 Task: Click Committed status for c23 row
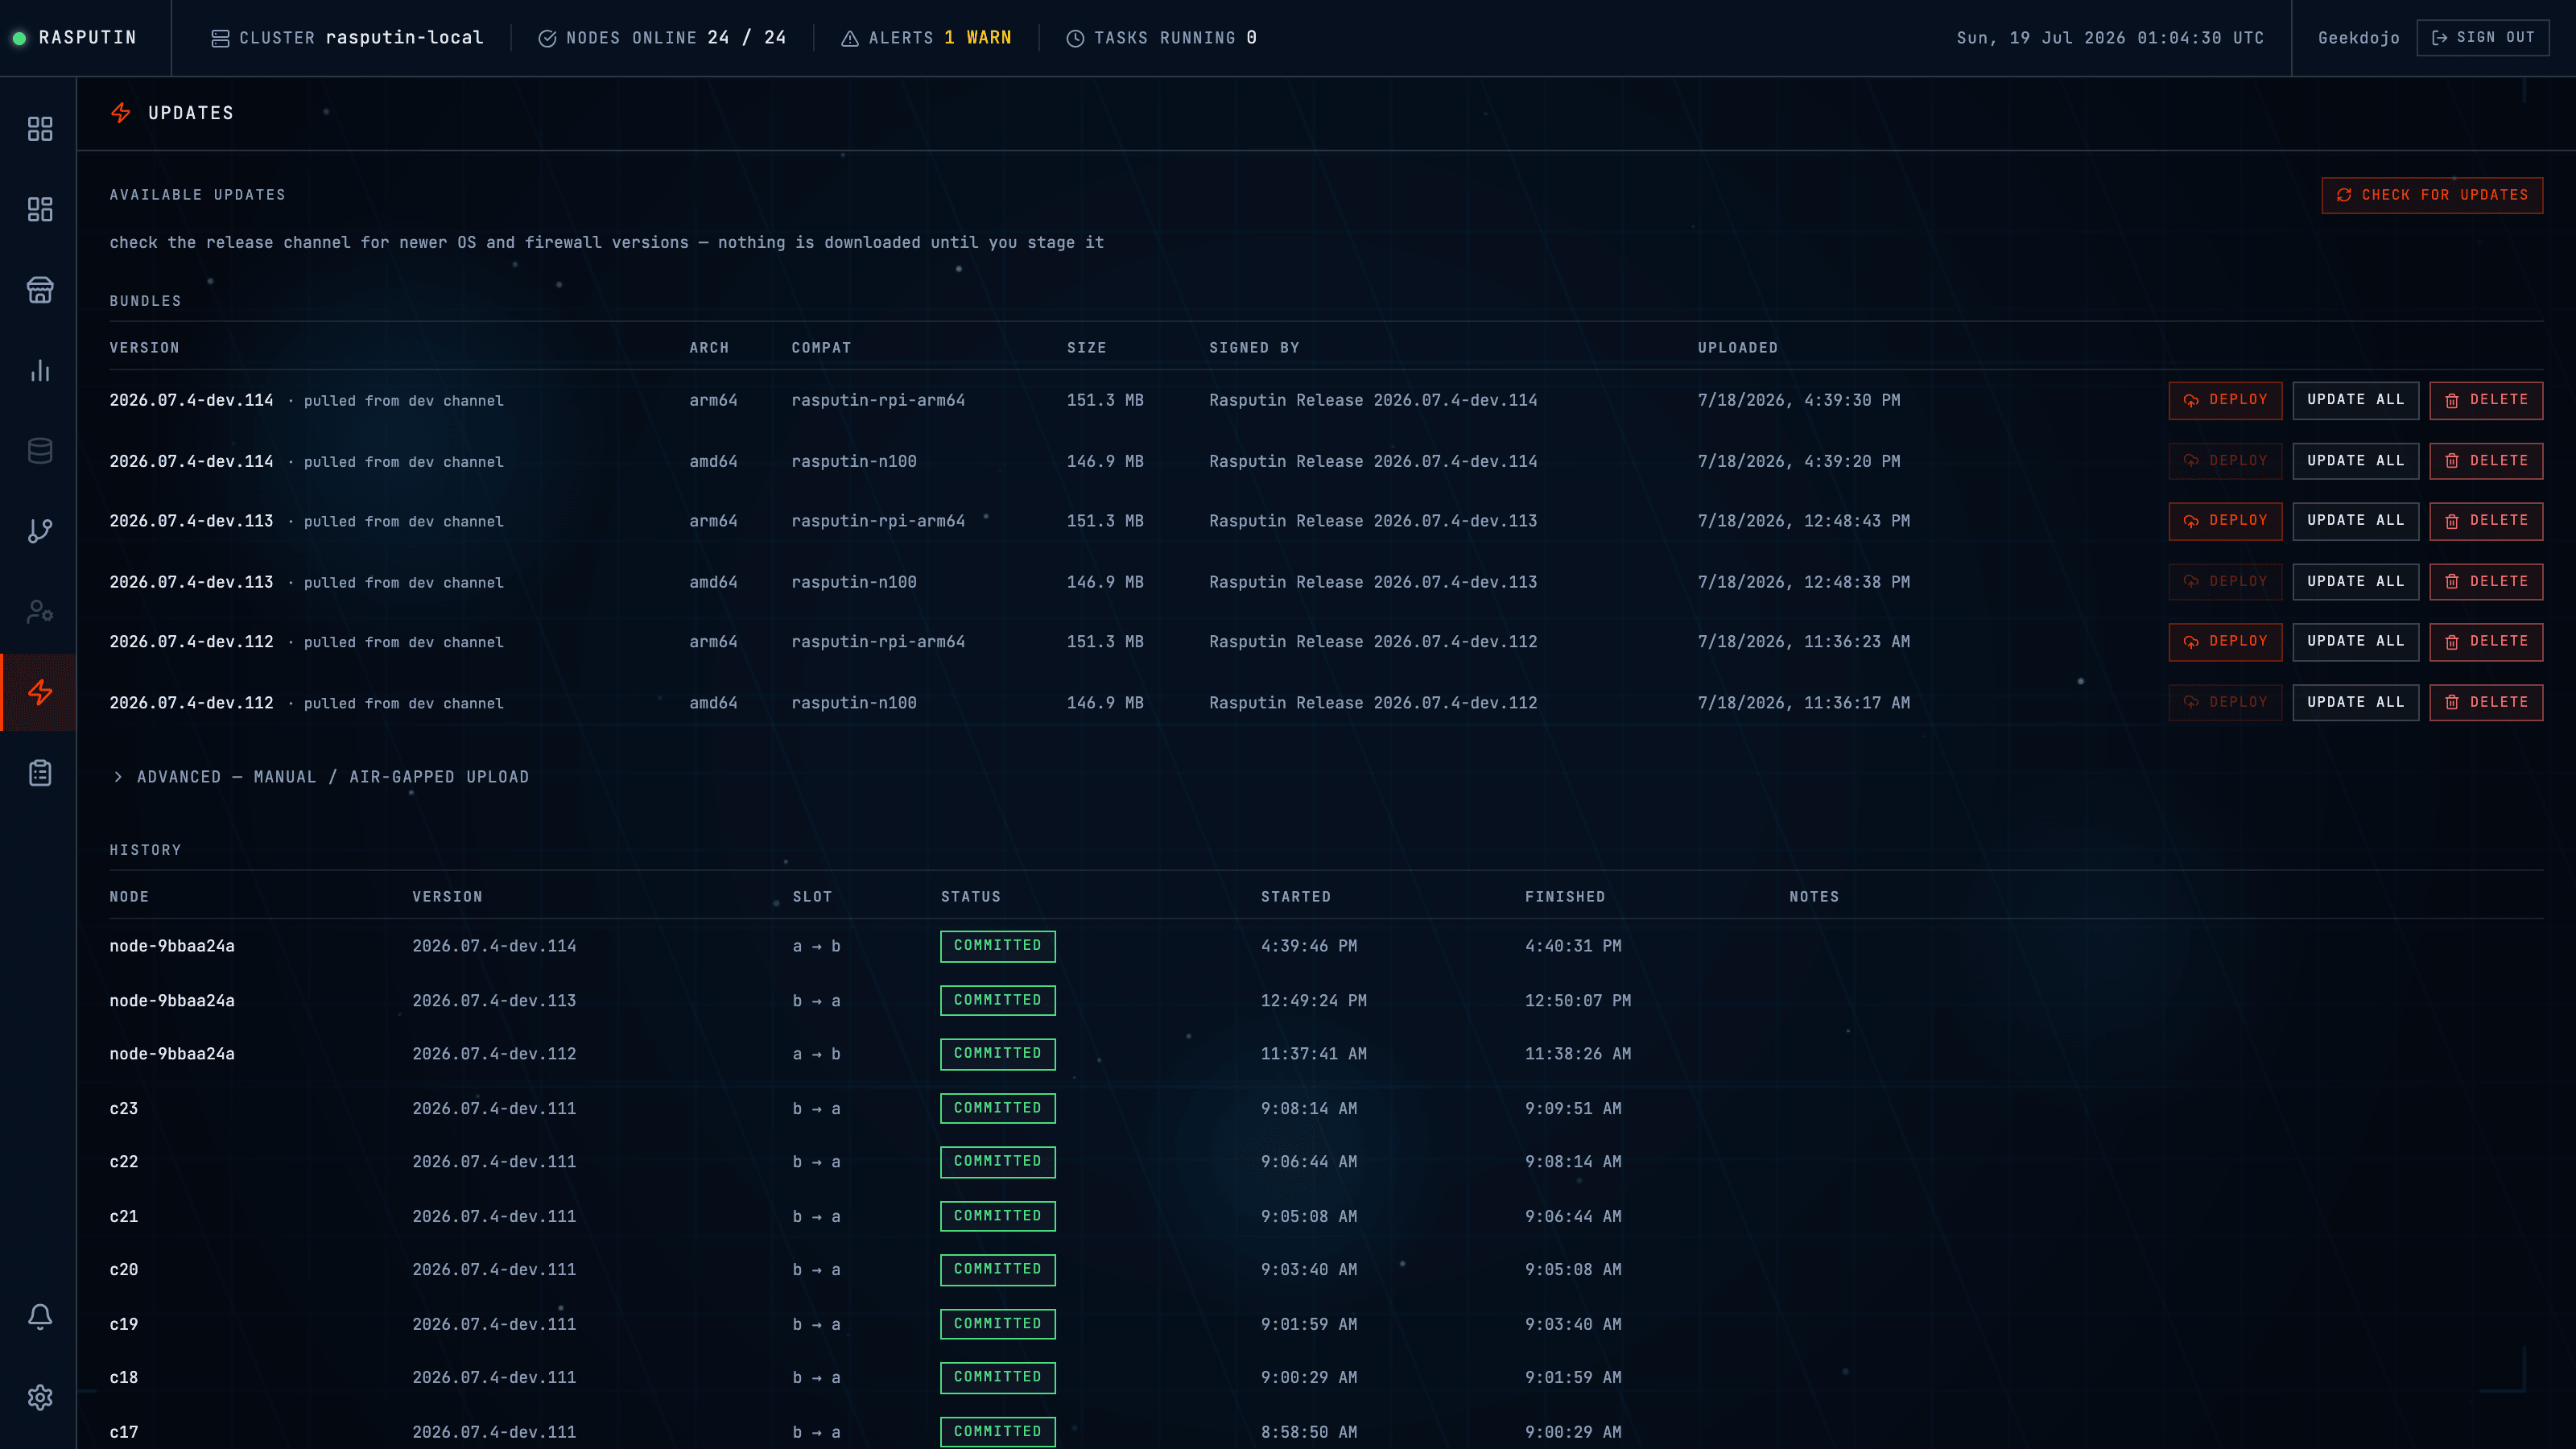997,1108
